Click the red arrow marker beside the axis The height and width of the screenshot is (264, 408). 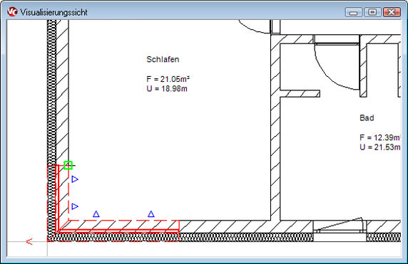[29, 242]
